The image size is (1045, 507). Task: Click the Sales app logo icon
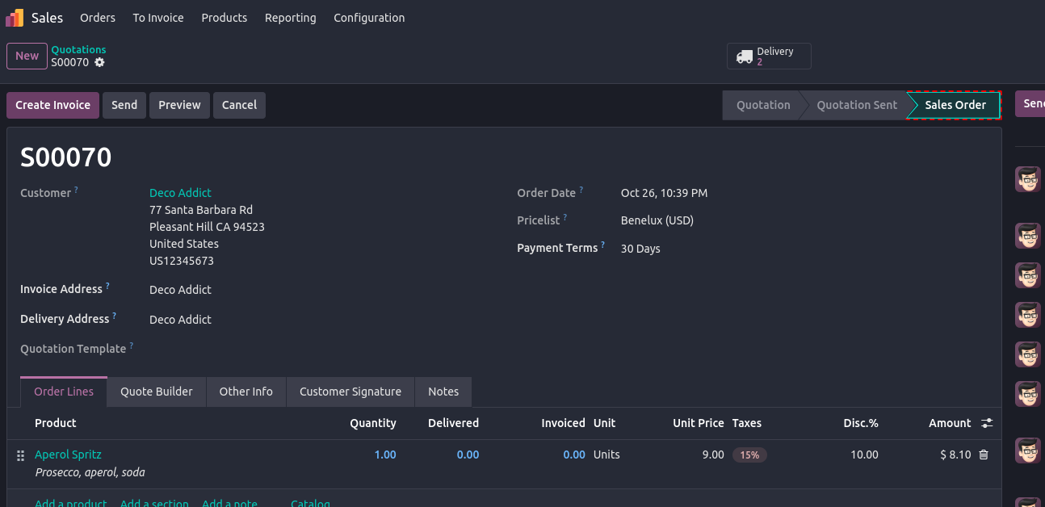tap(15, 18)
